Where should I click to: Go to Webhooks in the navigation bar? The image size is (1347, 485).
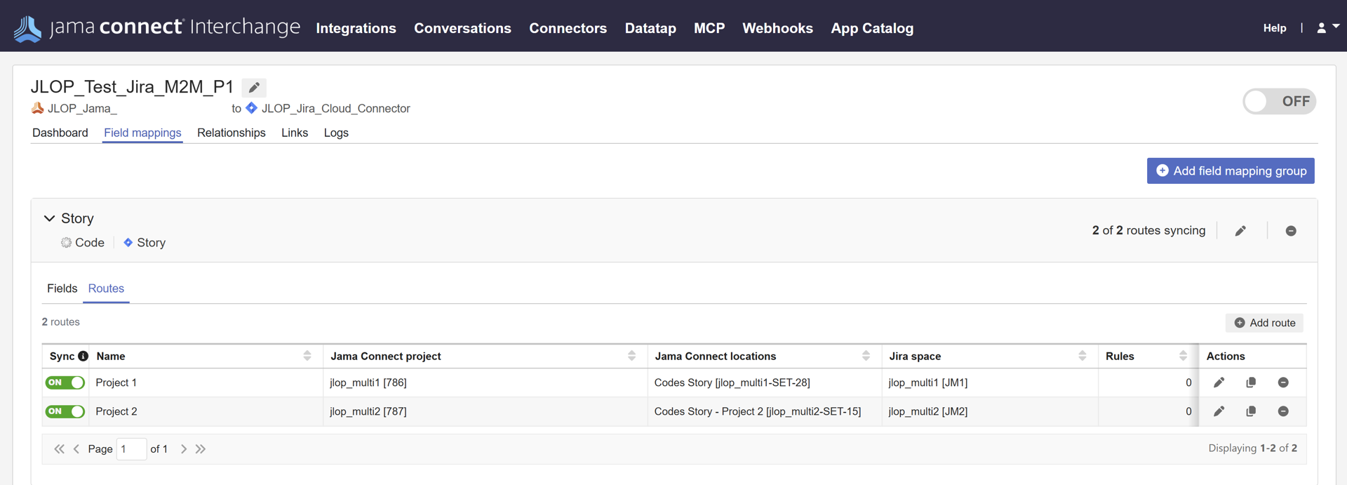[x=777, y=28]
